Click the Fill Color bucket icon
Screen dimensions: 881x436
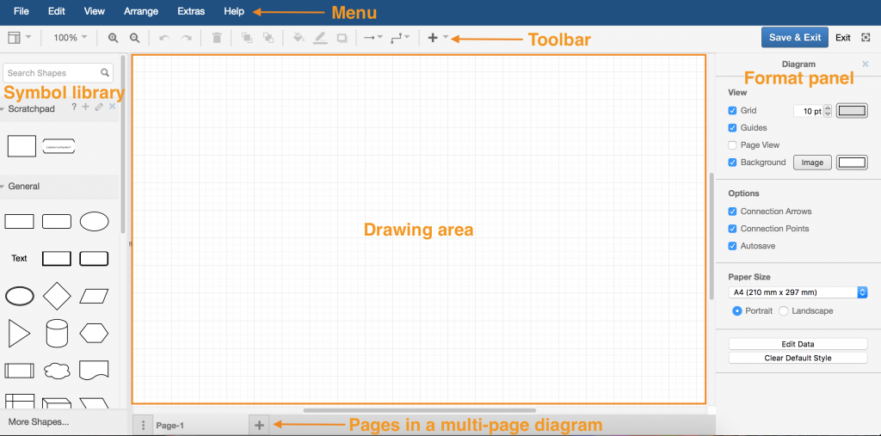tap(299, 38)
